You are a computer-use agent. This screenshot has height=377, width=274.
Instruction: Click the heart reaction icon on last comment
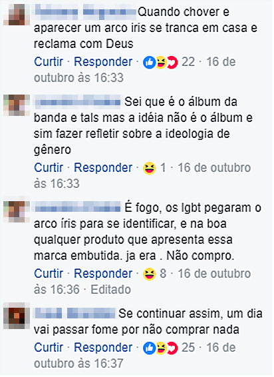[x=172, y=348]
